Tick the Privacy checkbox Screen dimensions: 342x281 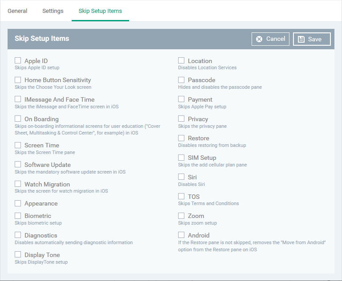[181, 119]
